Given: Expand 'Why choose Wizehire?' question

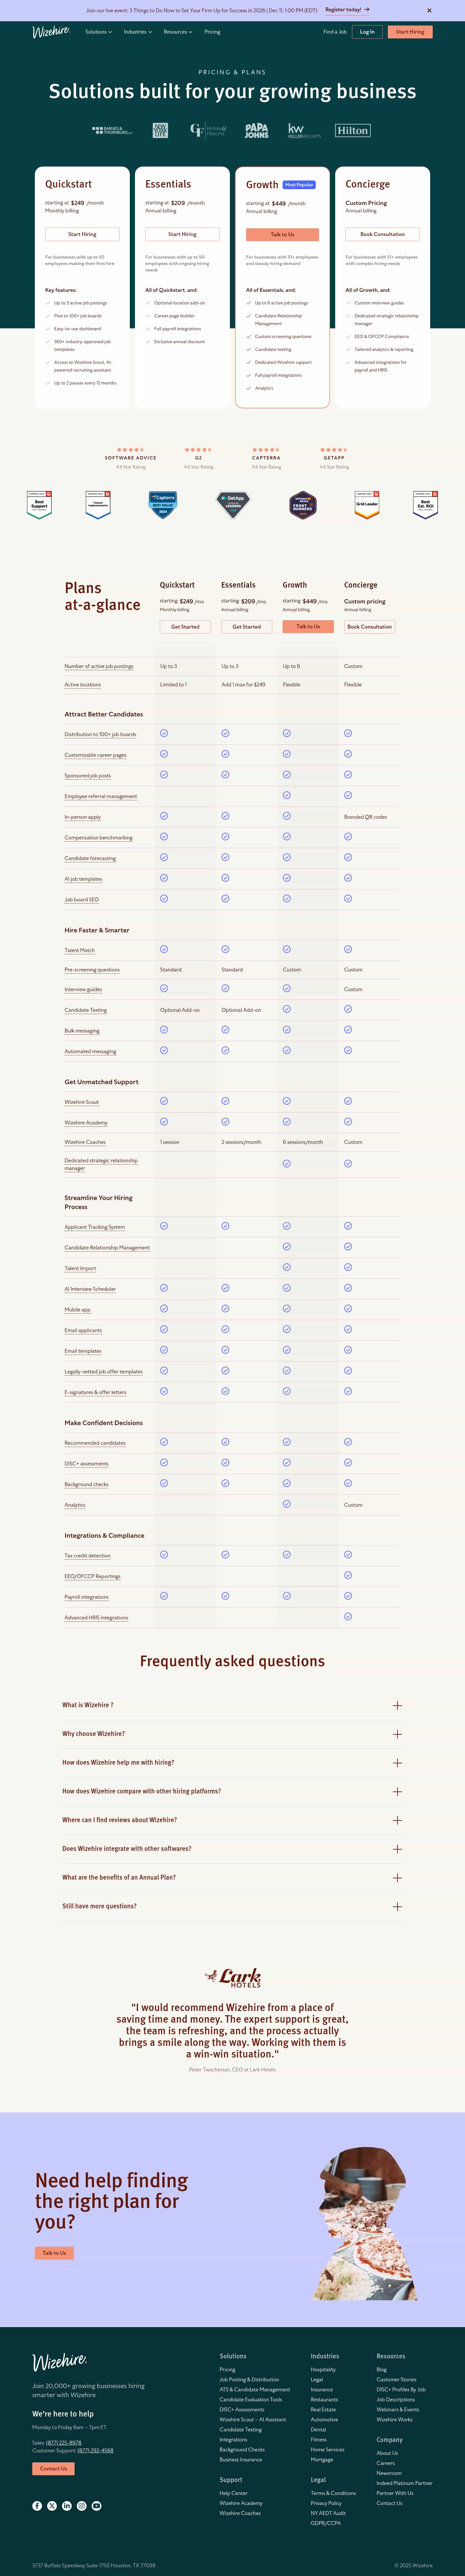Looking at the screenshot, I should 397,1734.
